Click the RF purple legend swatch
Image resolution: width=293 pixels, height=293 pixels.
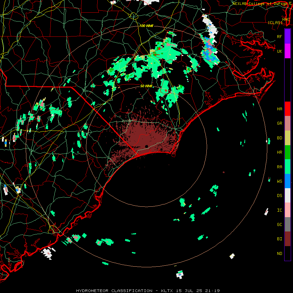click(287, 36)
